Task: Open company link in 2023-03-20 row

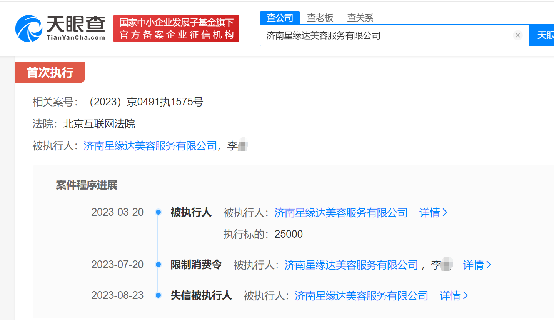Action: (341, 213)
